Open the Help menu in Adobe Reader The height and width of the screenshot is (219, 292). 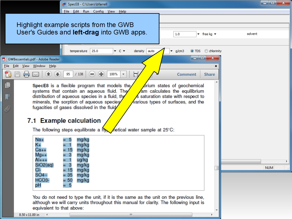coord(52,66)
